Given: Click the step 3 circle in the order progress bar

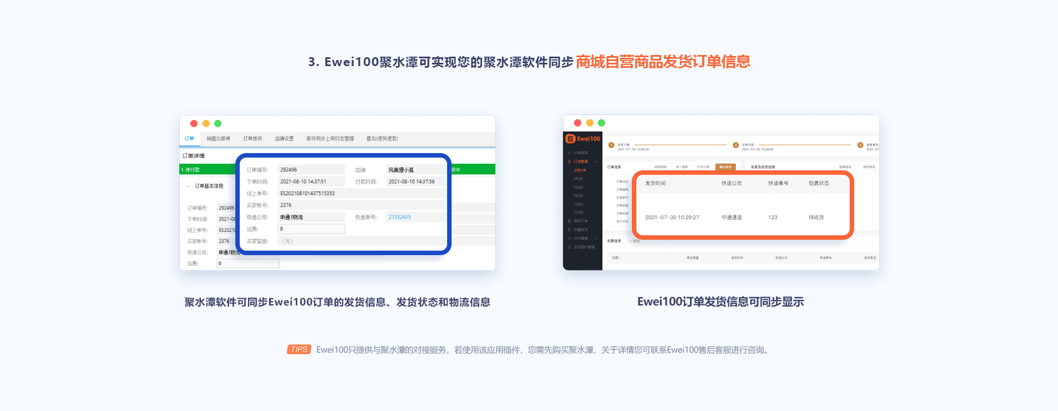Looking at the screenshot, I should (860, 146).
